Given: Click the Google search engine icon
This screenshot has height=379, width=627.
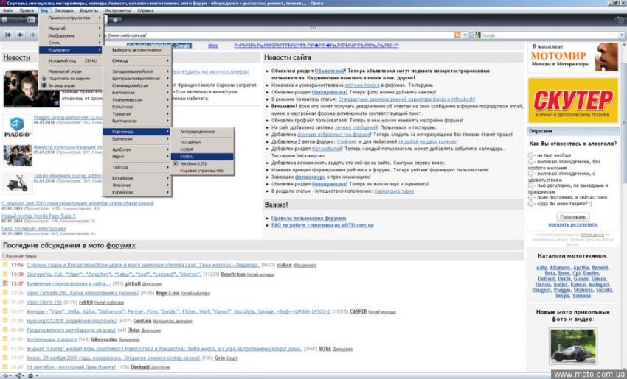Looking at the screenshot, I should pos(477,35).
